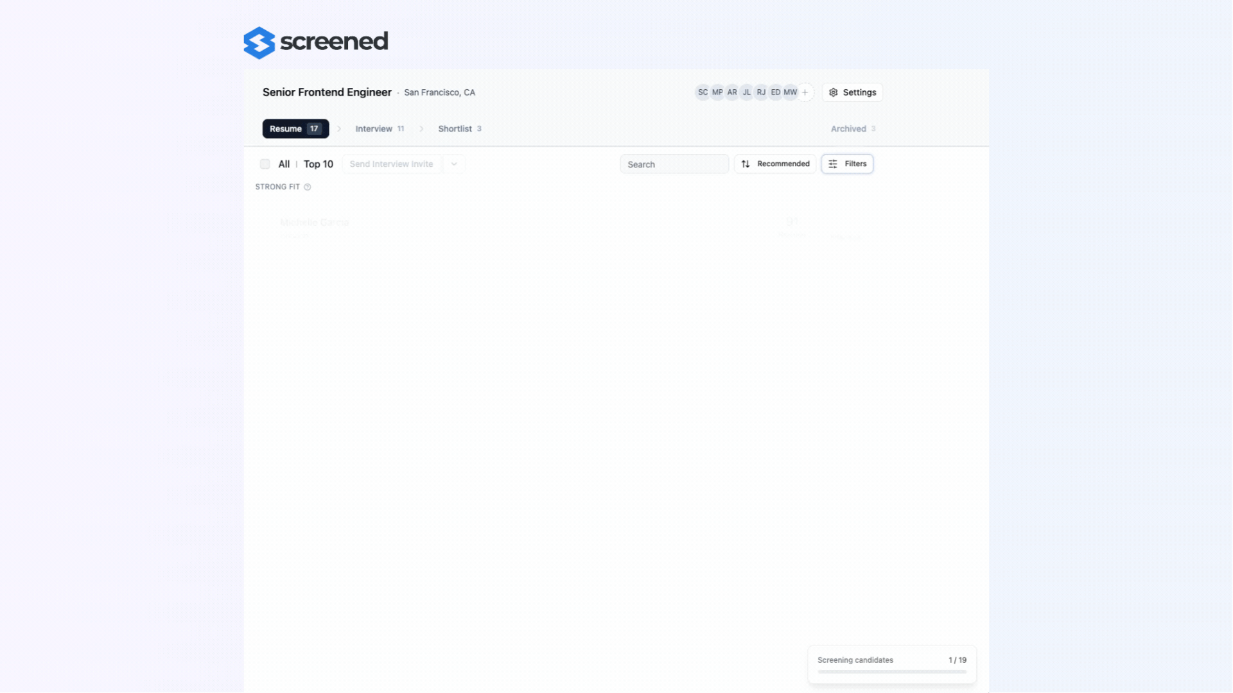
Task: Switch to the Resume stage tab
Action: (295, 129)
